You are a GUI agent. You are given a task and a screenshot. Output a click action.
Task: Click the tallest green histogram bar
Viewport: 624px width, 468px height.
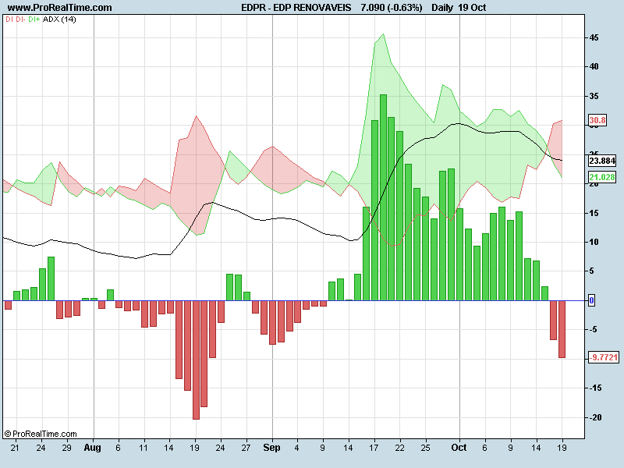click(383, 197)
